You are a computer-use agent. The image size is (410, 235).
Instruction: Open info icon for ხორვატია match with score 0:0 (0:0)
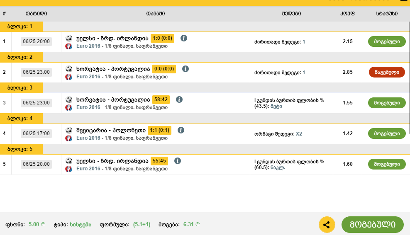pos(185,69)
